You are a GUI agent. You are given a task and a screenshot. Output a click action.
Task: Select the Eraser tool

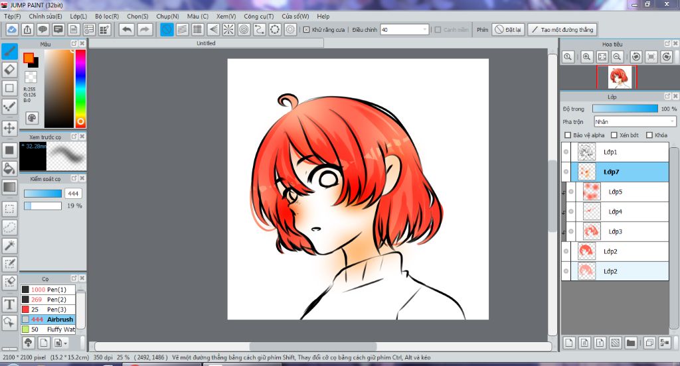[x=9, y=70]
